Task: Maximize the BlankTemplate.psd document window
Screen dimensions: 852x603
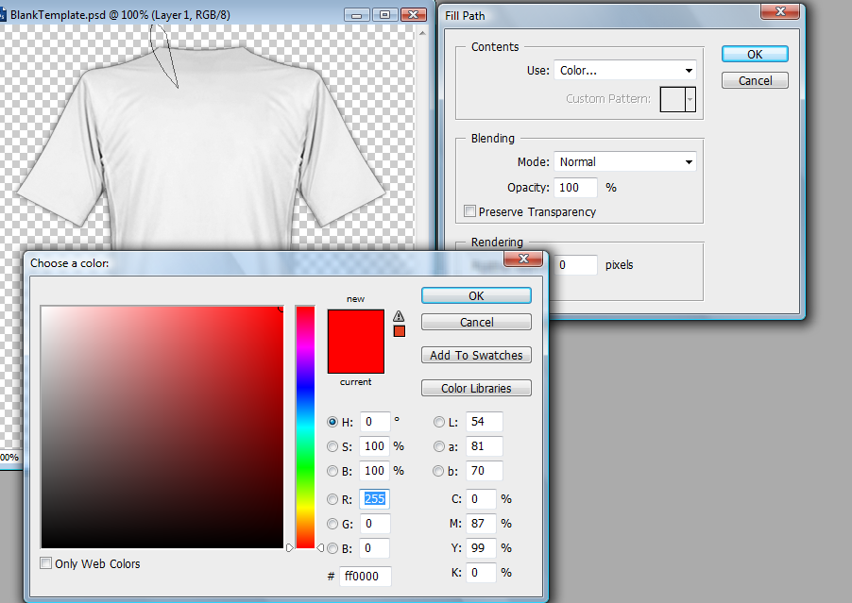Action: [x=384, y=15]
